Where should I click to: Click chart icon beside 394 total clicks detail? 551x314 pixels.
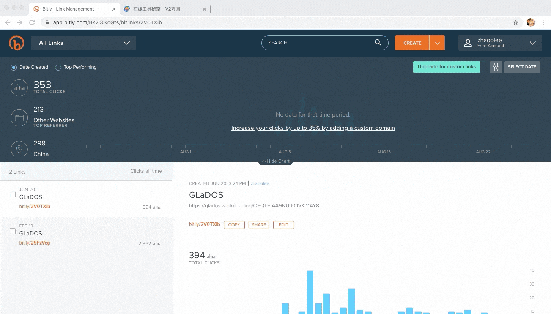[x=211, y=256]
